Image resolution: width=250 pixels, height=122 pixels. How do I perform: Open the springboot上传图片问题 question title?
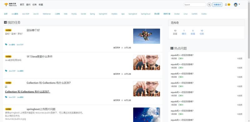[x=41, y=109]
